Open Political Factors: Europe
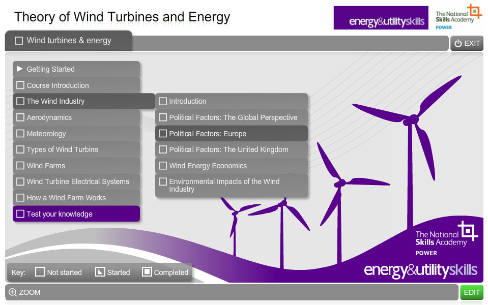The height and width of the screenshot is (305, 488). [x=232, y=133]
